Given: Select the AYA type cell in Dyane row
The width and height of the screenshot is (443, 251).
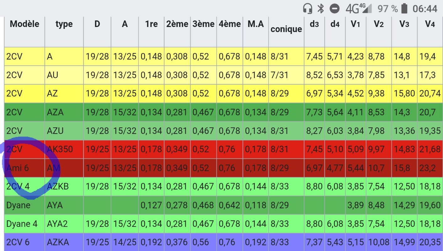Looking at the screenshot, I should [x=55, y=206].
